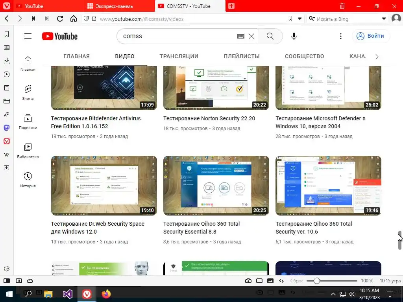Reload the current page
The image size is (403, 302).
click(60, 18)
